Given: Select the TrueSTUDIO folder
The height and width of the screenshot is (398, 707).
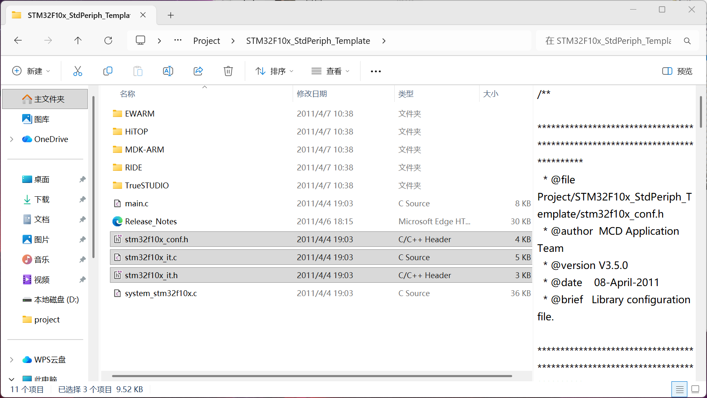Looking at the screenshot, I should click(x=321, y=185).
